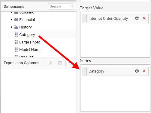Remove Internet Order Quantity with red X
Image resolution: width=151 pixels, height=113 pixels.
[144, 18]
